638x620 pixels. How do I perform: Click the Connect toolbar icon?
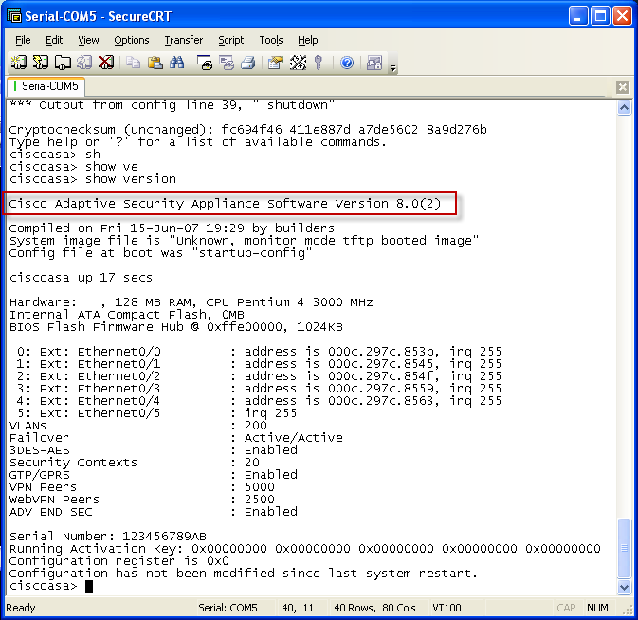[x=18, y=63]
